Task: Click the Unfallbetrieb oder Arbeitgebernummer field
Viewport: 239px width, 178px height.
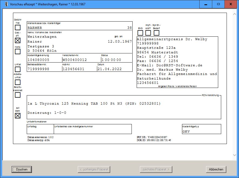Action: tap(93, 129)
